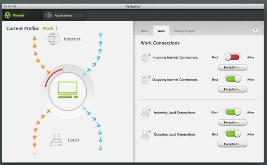Click the Incoming Local Connections router icon

(x=146, y=113)
